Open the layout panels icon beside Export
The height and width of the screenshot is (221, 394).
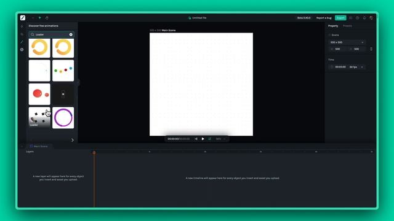pyautogui.click(x=350, y=18)
